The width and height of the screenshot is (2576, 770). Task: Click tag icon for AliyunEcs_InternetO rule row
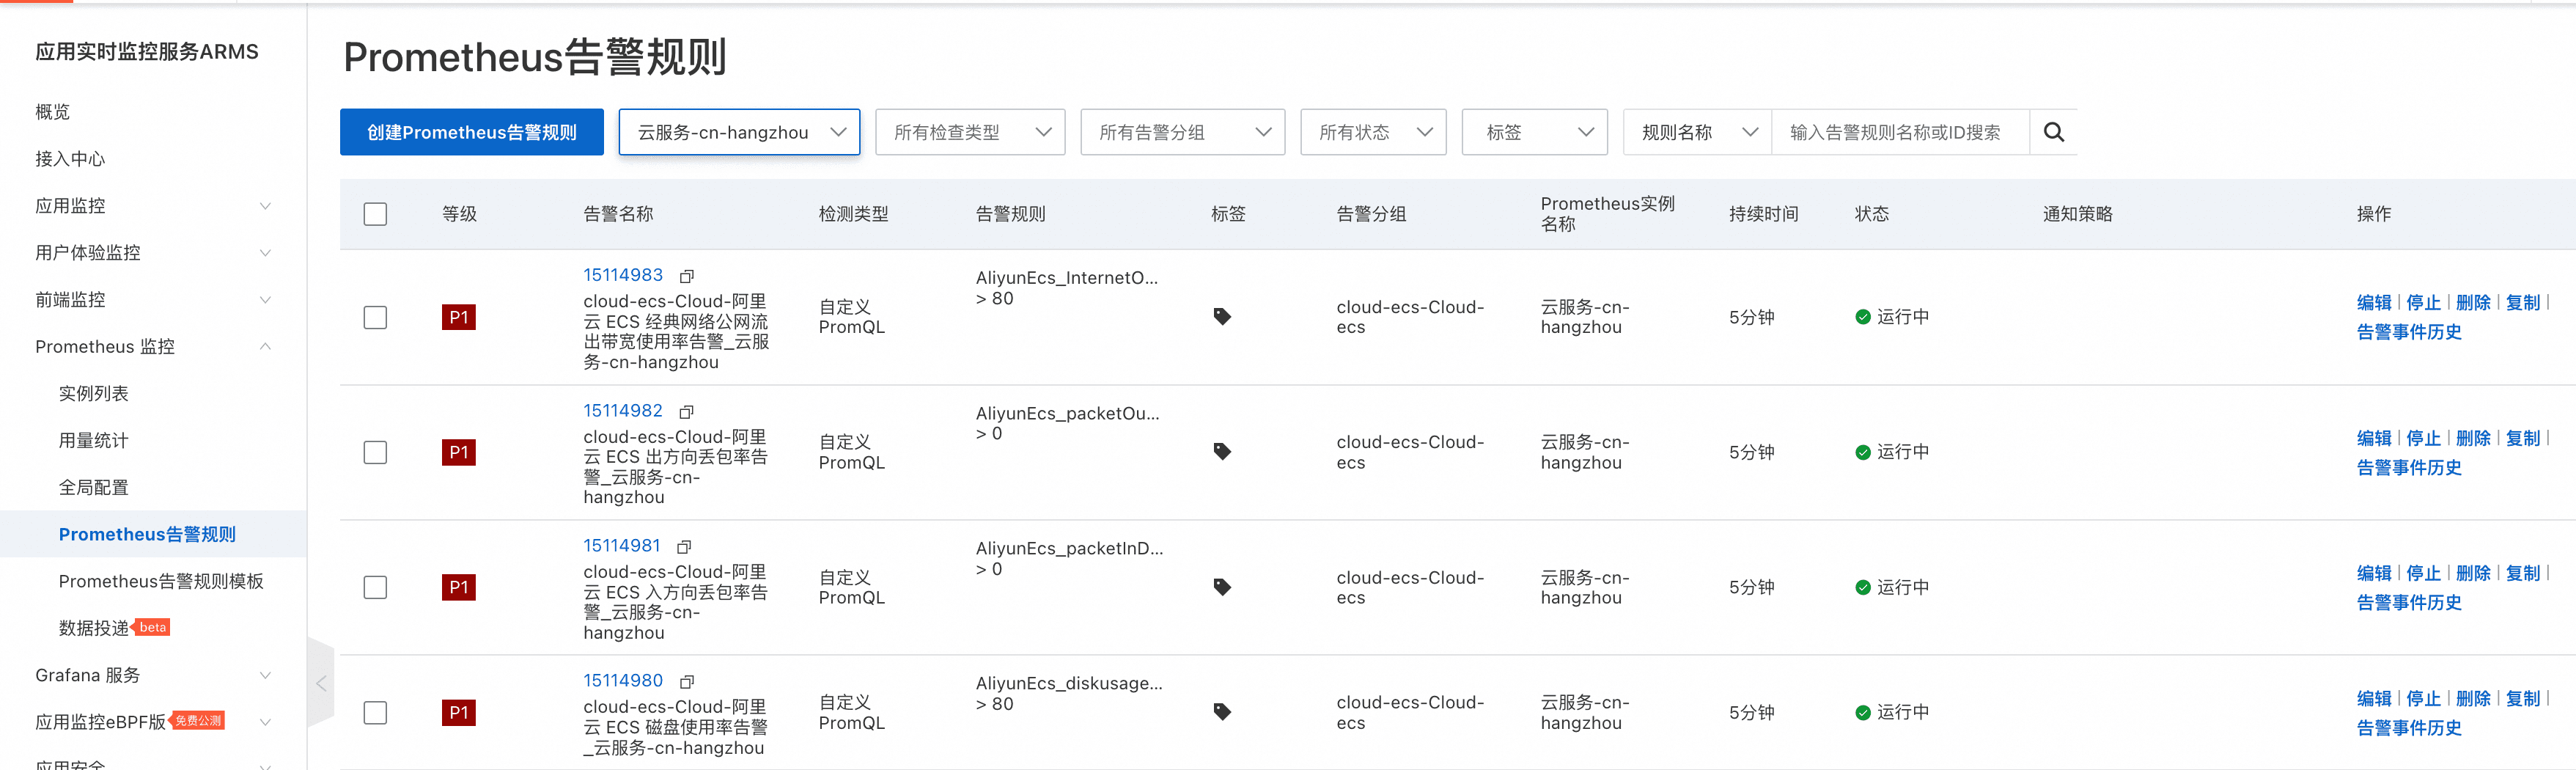point(1221,317)
